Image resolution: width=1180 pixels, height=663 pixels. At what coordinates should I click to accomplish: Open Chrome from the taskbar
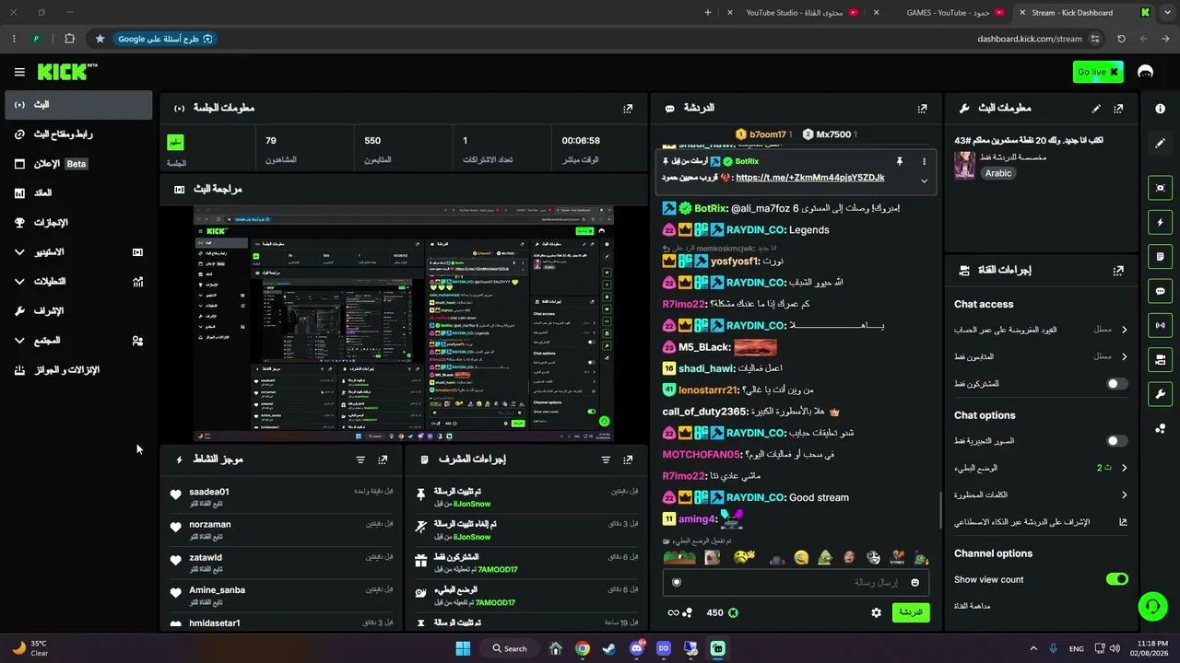(583, 648)
